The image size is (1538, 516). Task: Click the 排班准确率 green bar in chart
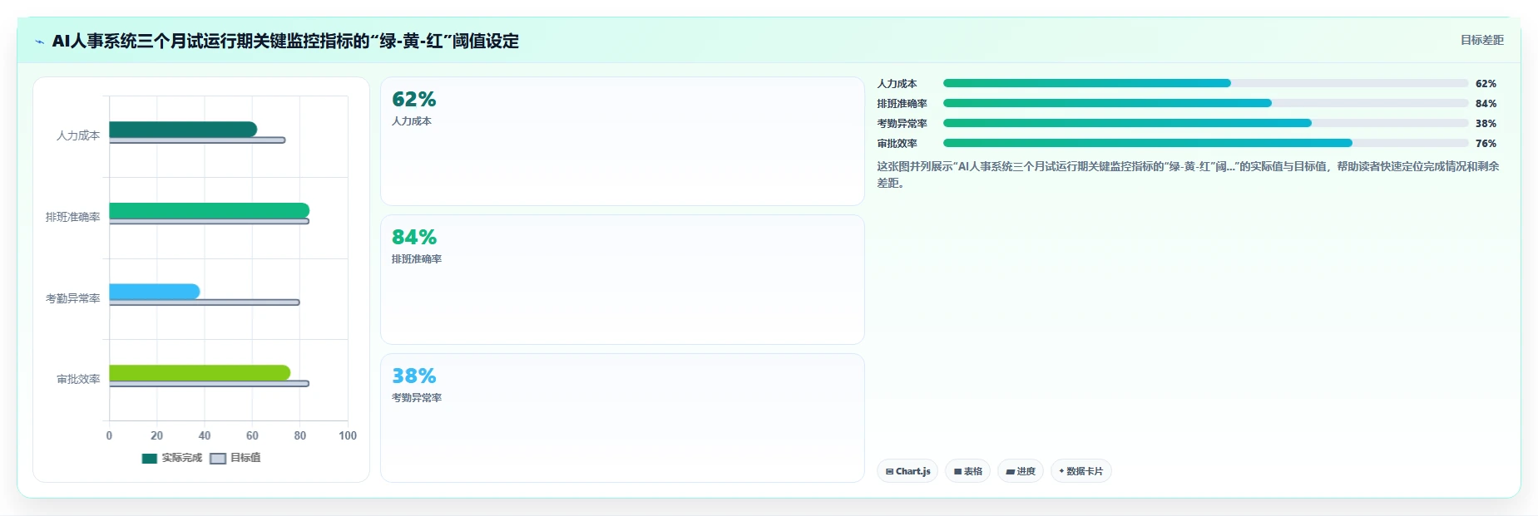pos(209,210)
